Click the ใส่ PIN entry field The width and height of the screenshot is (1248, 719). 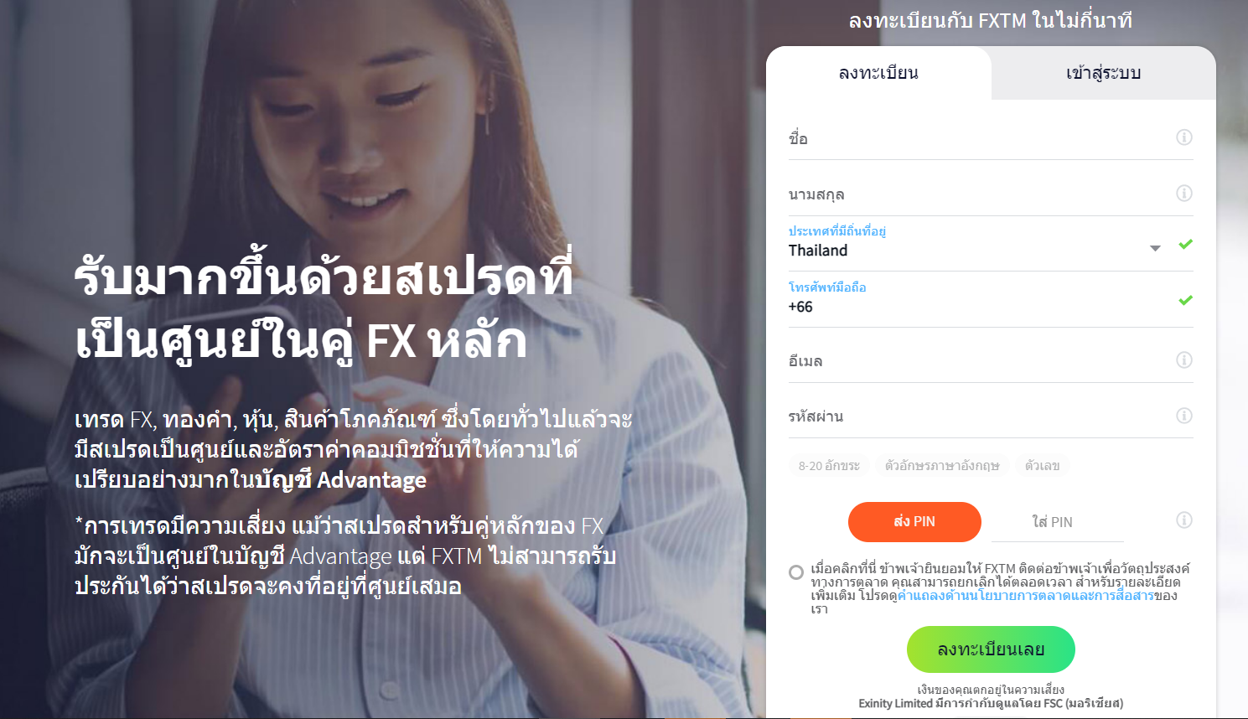click(1057, 522)
